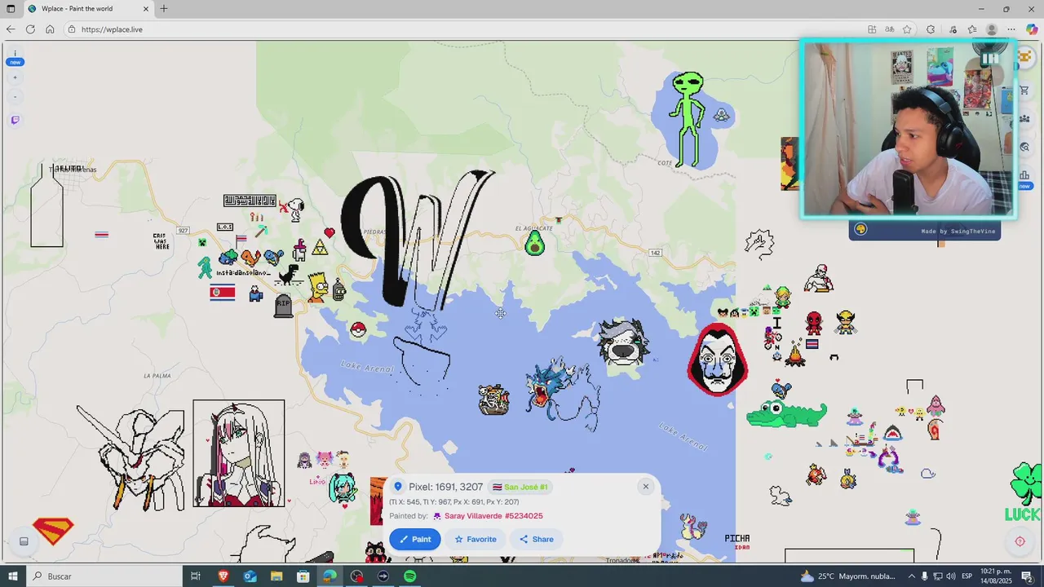Close the pixel info panel

click(x=645, y=487)
